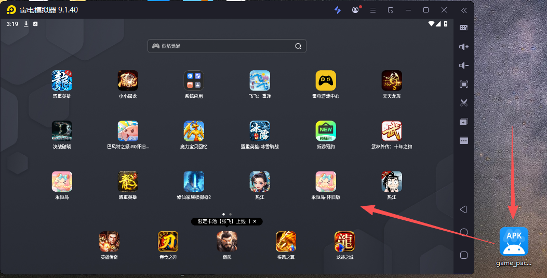This screenshot has height=278, width=547.
Task: Open keyboard mapping in the sidebar
Action: pos(464,28)
